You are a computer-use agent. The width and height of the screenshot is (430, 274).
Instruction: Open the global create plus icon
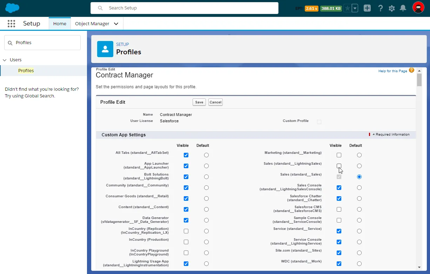point(367,8)
